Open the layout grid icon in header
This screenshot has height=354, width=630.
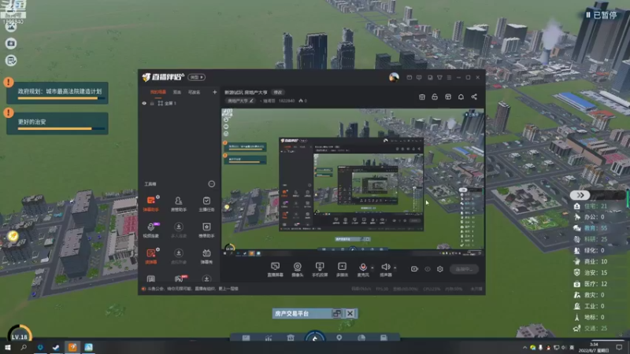click(x=448, y=97)
